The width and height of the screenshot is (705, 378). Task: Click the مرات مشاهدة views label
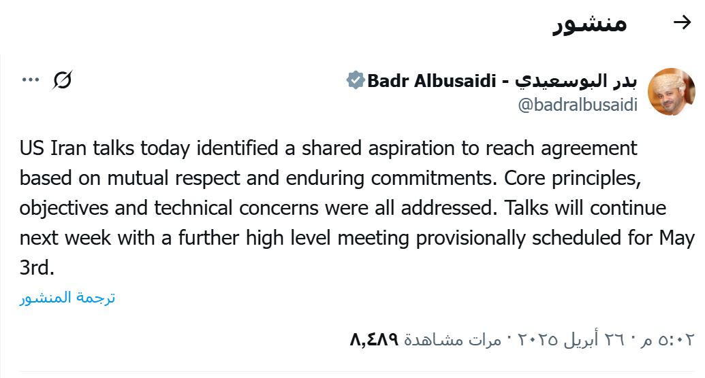[x=452, y=340]
